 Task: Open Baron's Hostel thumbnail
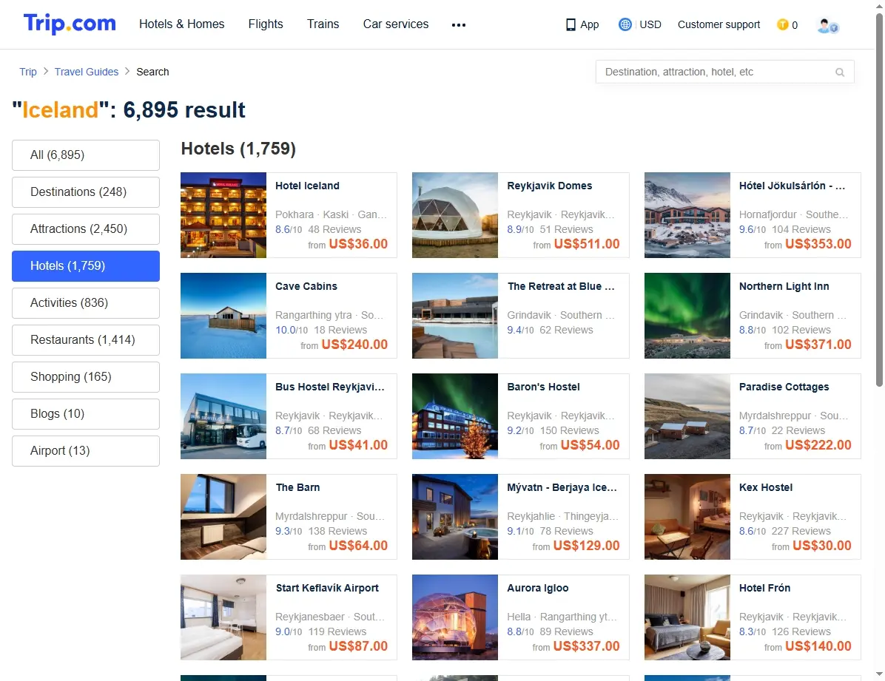[x=455, y=416]
